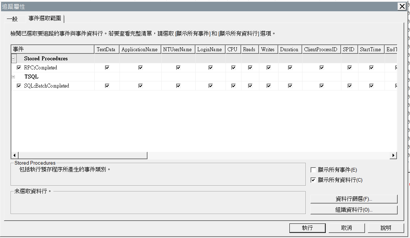Click the TextData column header

(x=106, y=49)
